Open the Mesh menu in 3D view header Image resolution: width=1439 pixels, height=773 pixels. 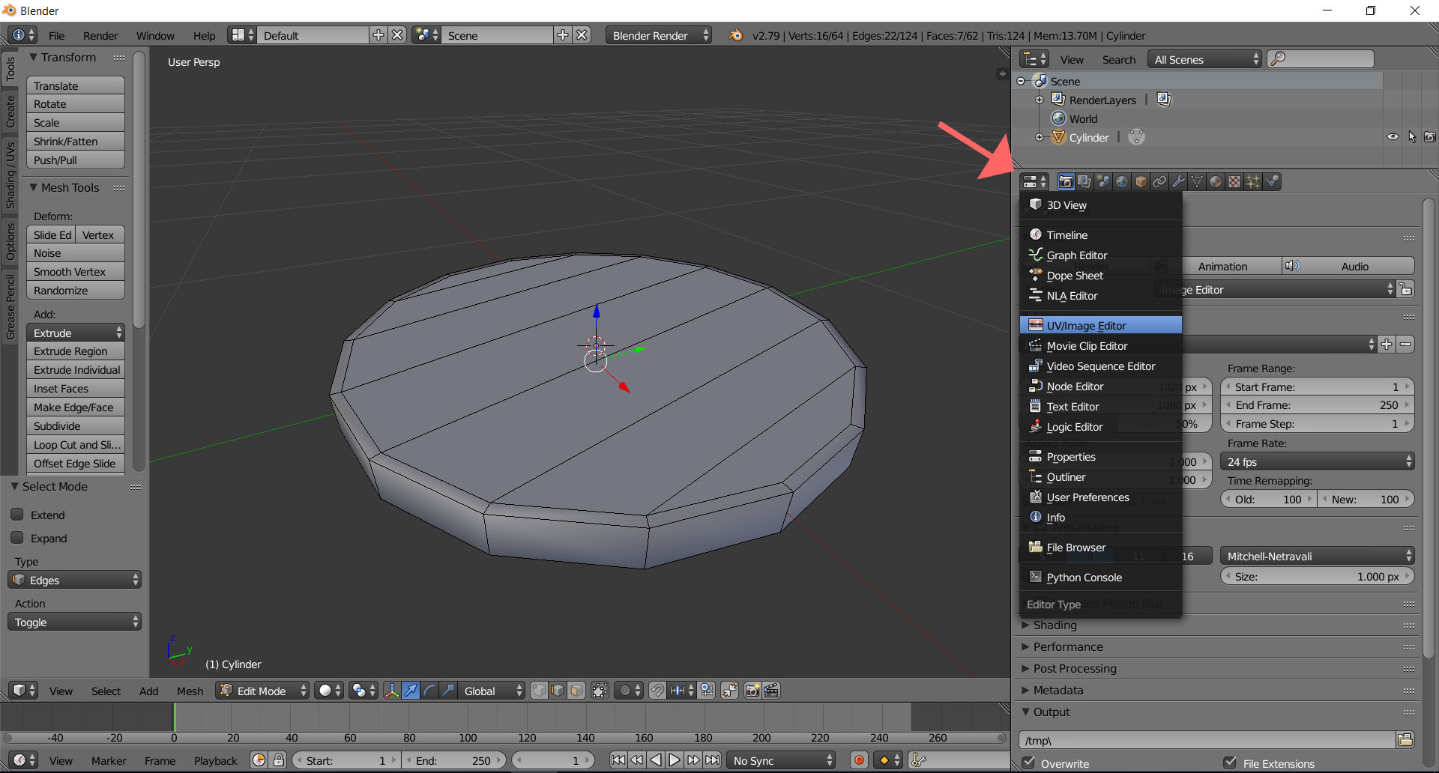coord(190,691)
